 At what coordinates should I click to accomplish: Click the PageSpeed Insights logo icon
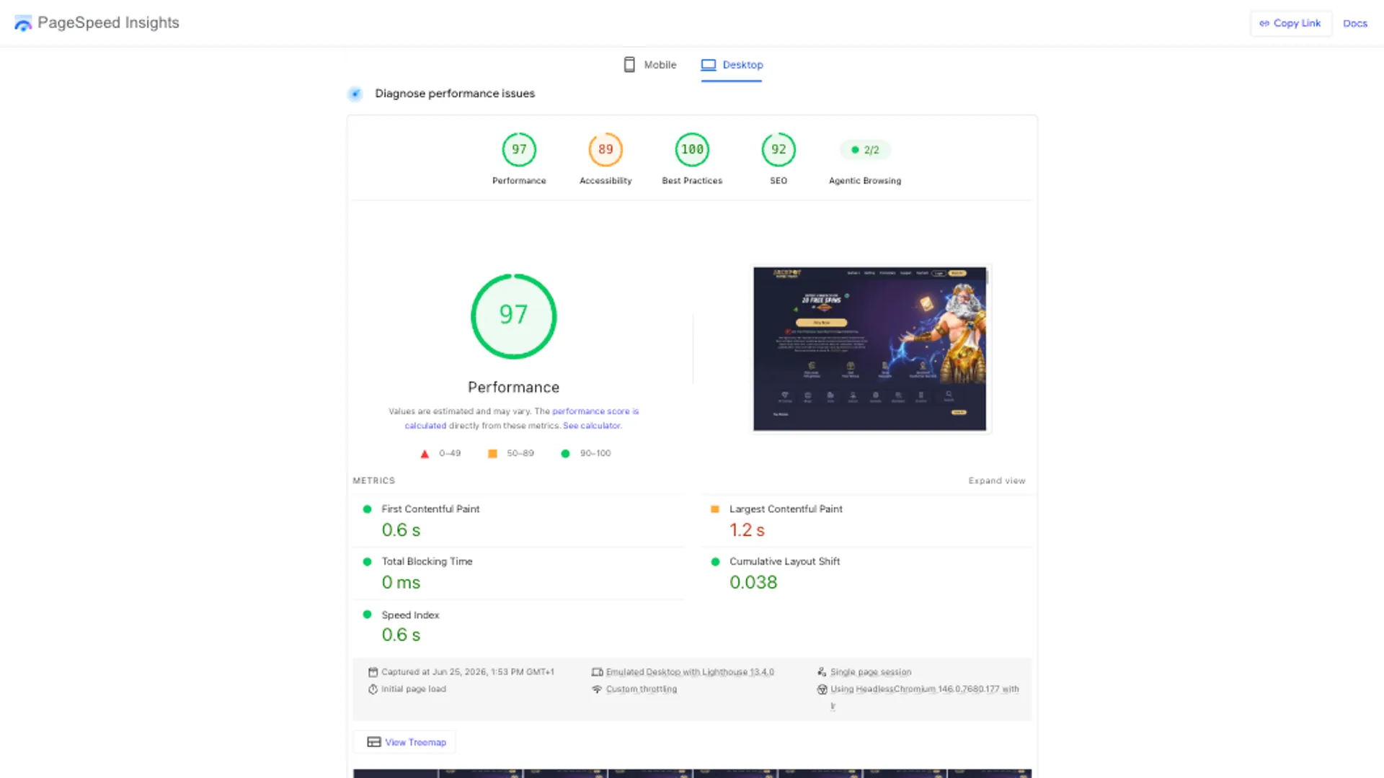coord(23,24)
